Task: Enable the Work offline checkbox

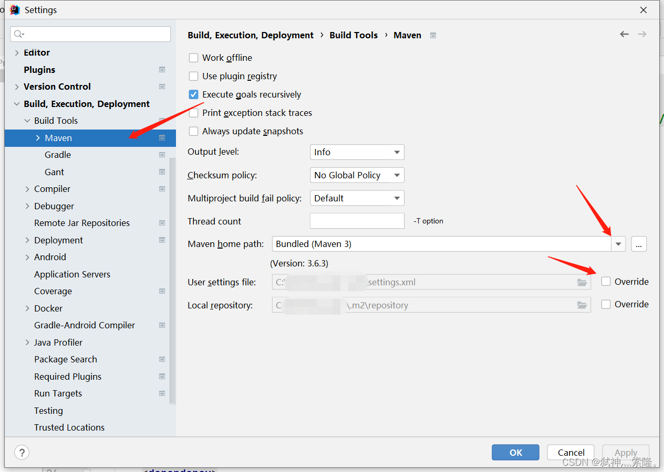Action: [194, 58]
